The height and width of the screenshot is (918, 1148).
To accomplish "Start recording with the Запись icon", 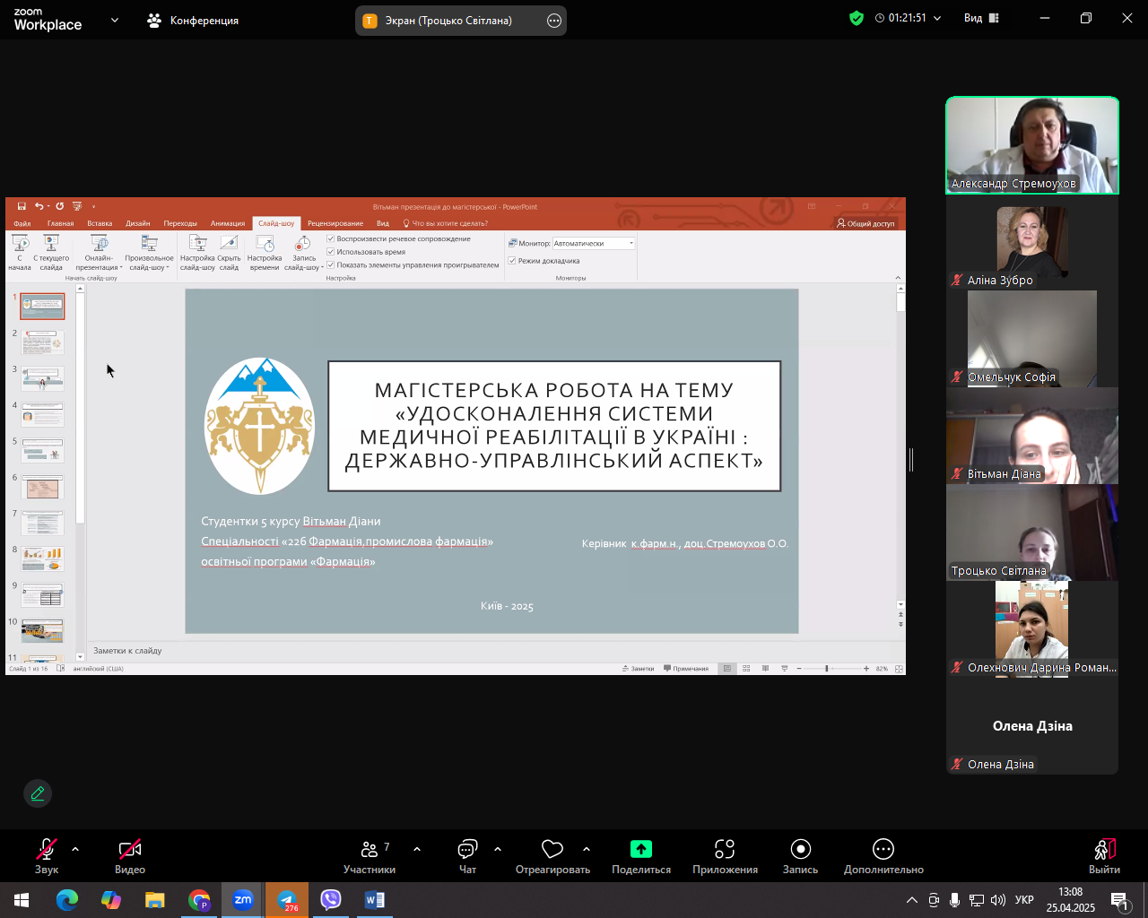I will [801, 849].
